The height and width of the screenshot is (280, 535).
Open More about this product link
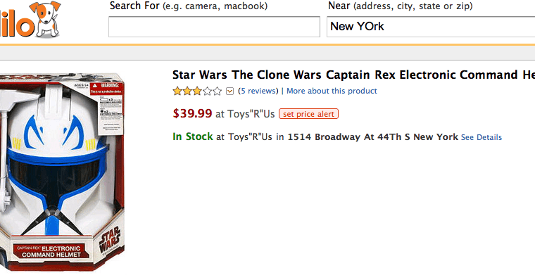pos(332,91)
